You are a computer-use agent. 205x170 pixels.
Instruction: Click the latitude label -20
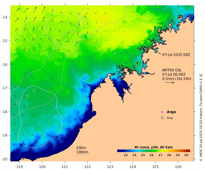point(4,159)
